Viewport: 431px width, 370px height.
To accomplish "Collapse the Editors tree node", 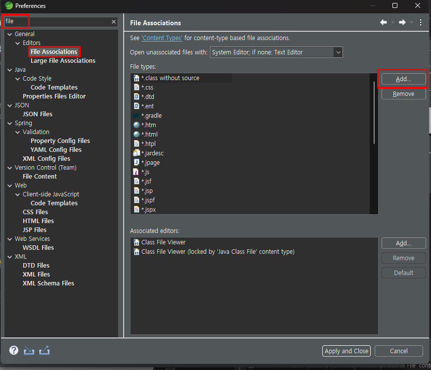I will (18, 43).
